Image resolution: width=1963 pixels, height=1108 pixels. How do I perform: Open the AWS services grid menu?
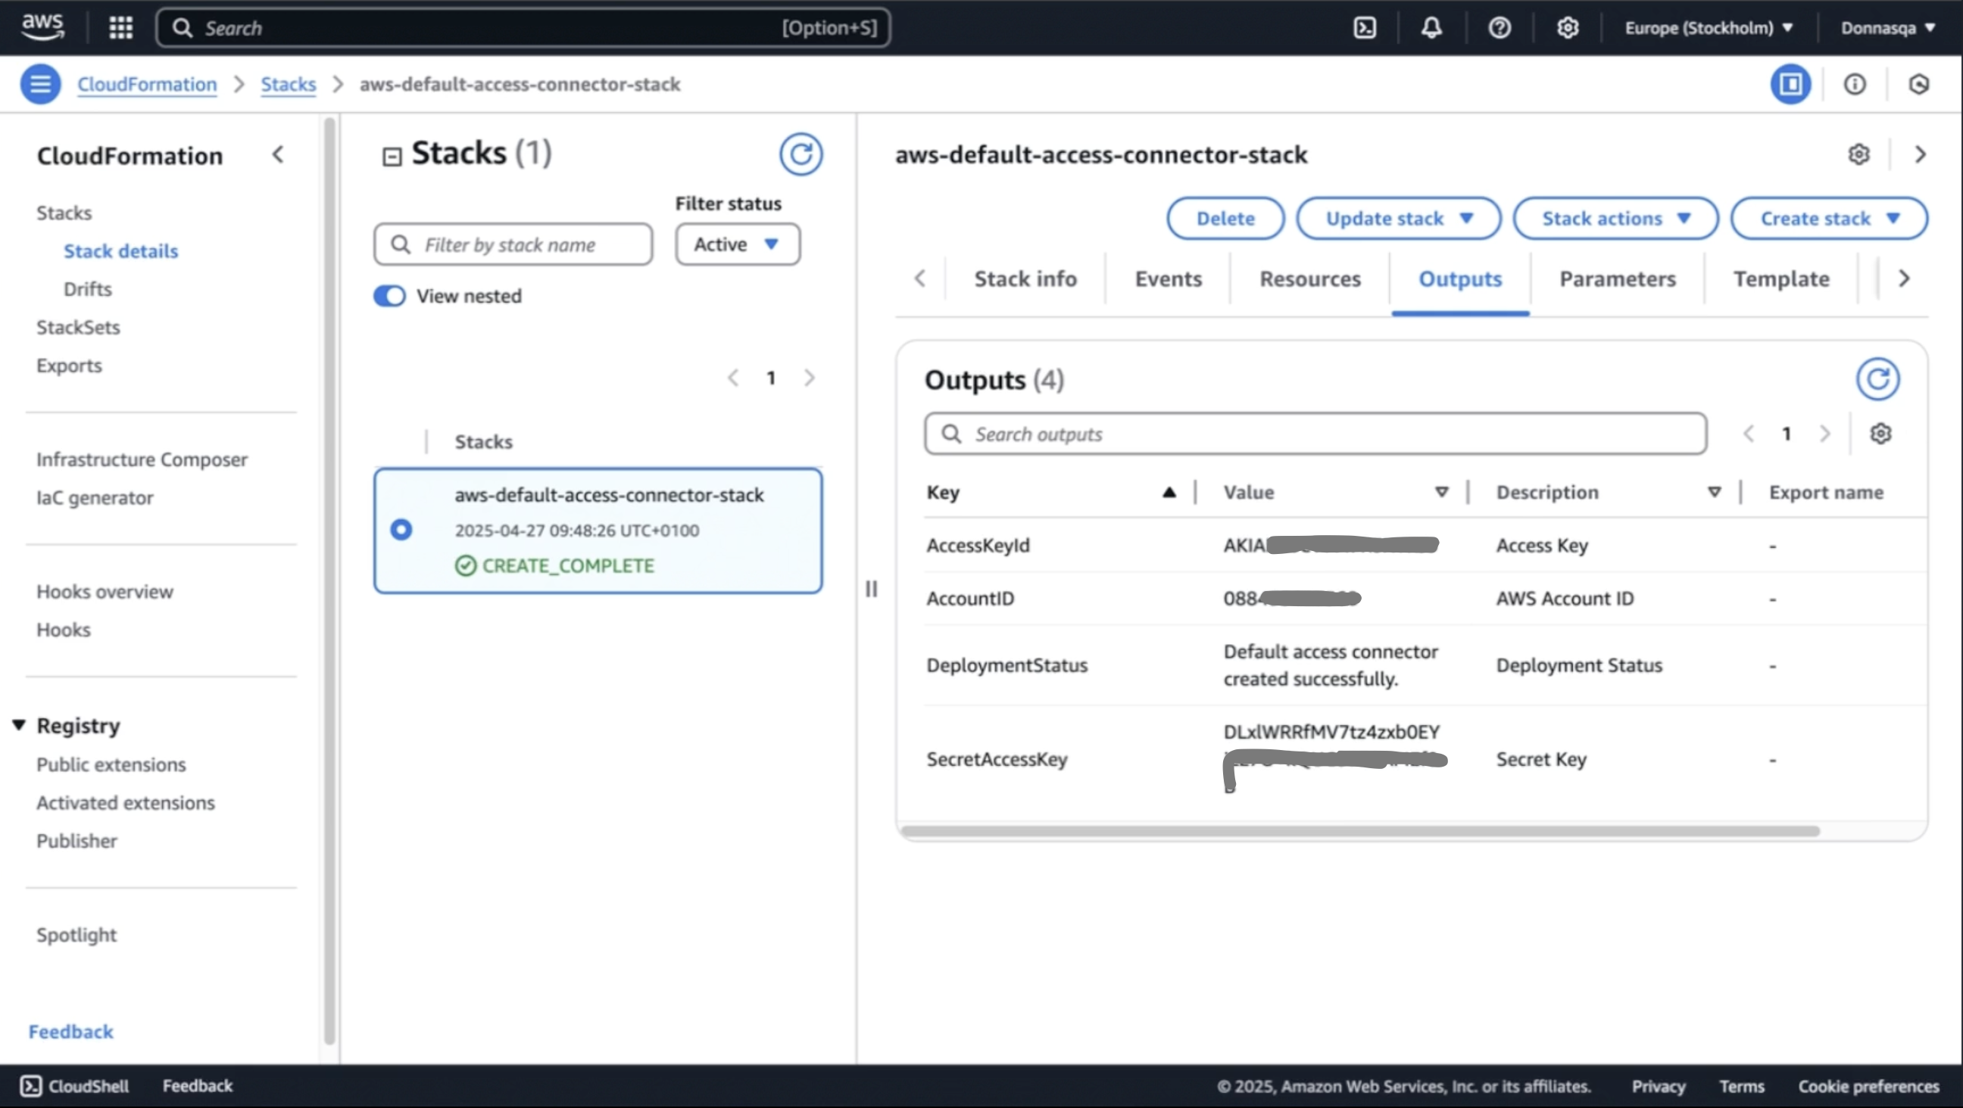click(x=120, y=28)
